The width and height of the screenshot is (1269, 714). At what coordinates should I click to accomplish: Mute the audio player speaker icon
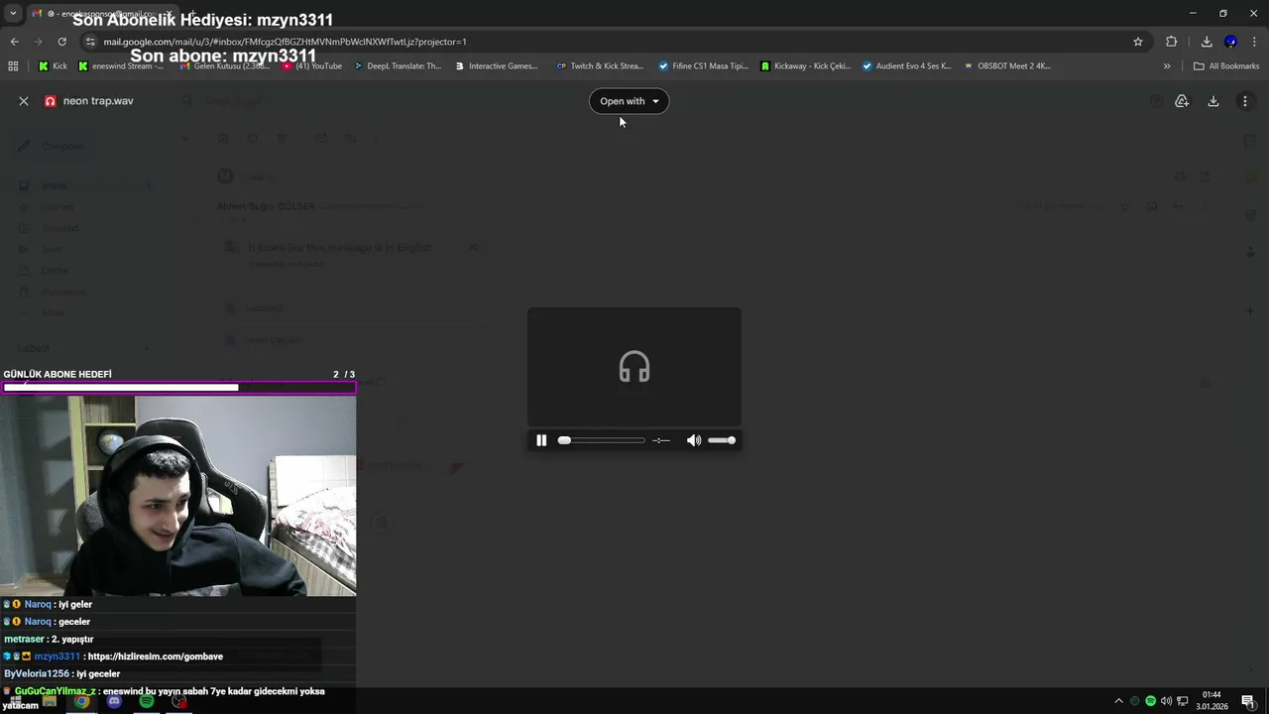point(694,440)
